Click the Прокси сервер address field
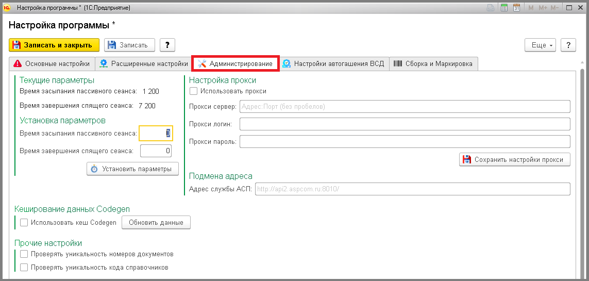The height and width of the screenshot is (281, 589). (x=405, y=107)
